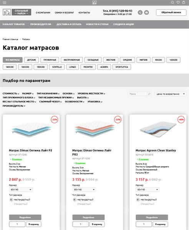
Task: Click the round email envelope icon
Action: 146,13
